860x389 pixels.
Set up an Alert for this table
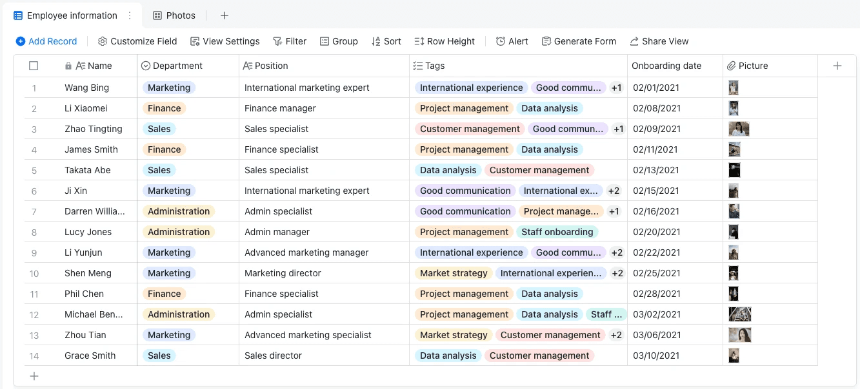point(512,41)
